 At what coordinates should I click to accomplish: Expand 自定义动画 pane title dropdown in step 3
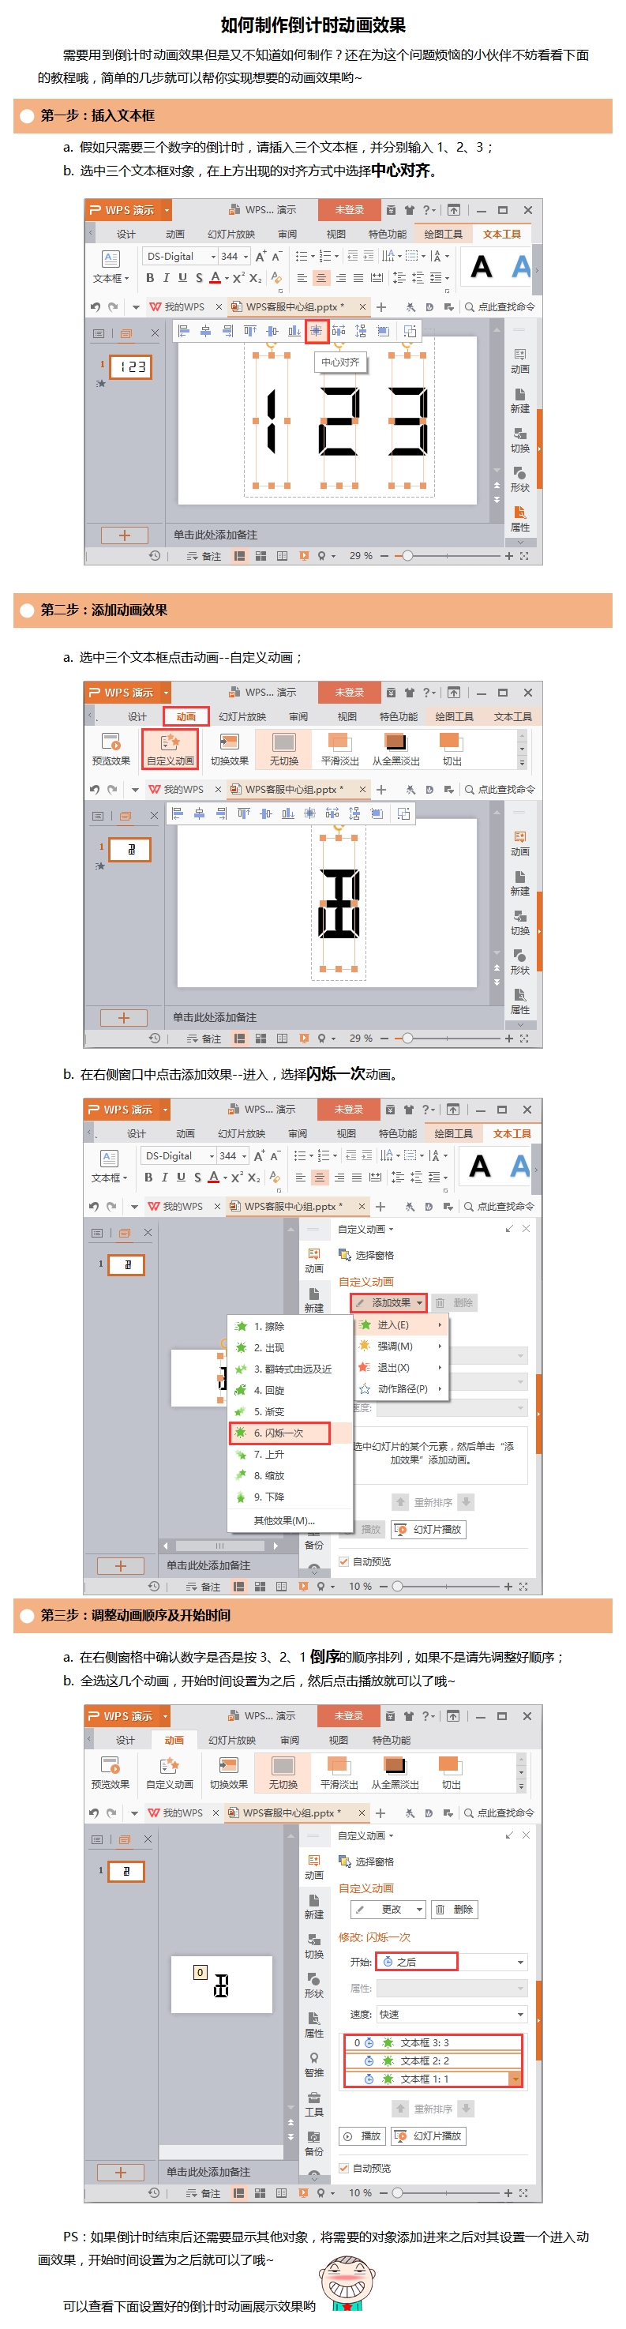click(x=390, y=1835)
